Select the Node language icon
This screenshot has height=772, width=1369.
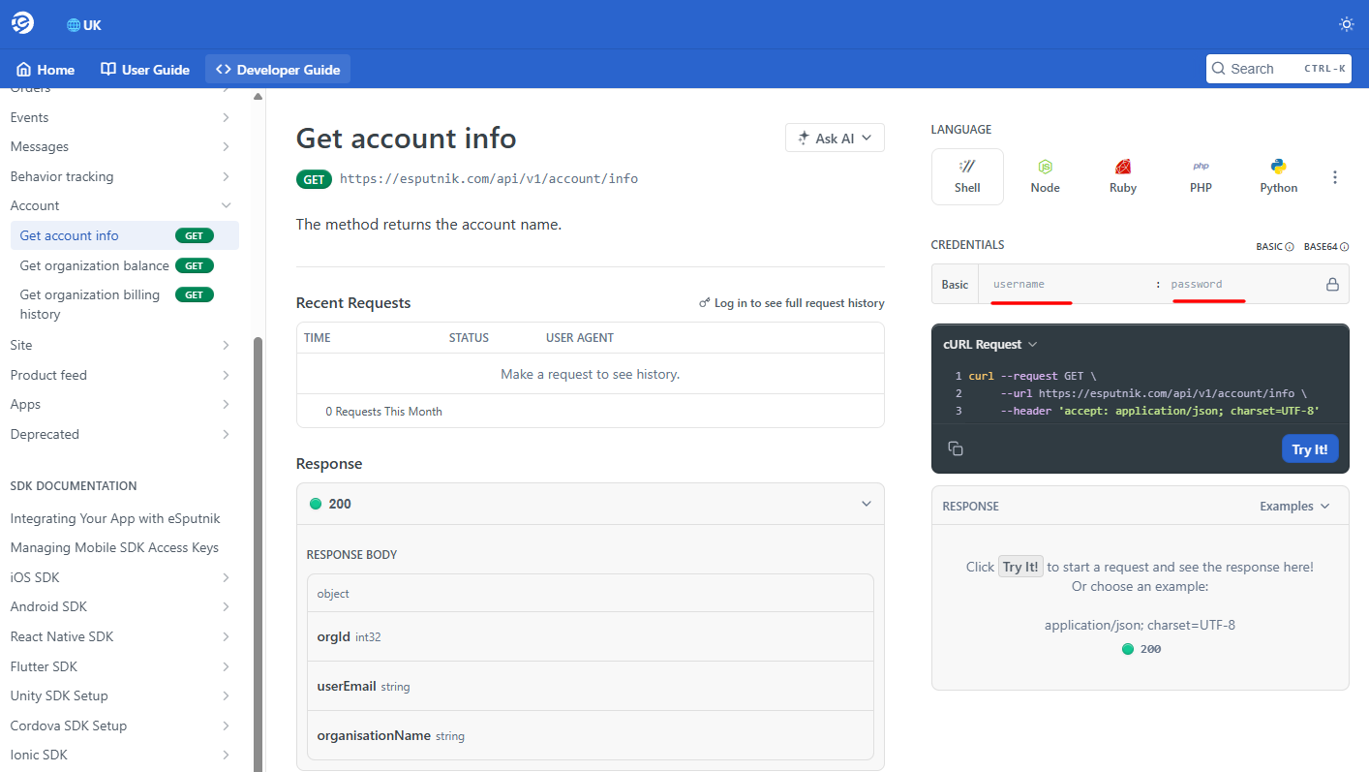pos(1045,176)
